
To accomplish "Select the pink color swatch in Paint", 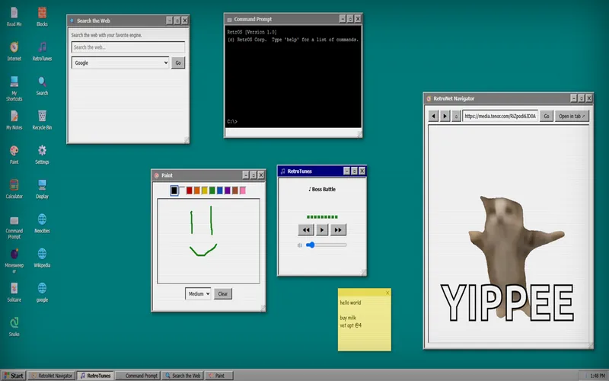I will (x=243, y=190).
